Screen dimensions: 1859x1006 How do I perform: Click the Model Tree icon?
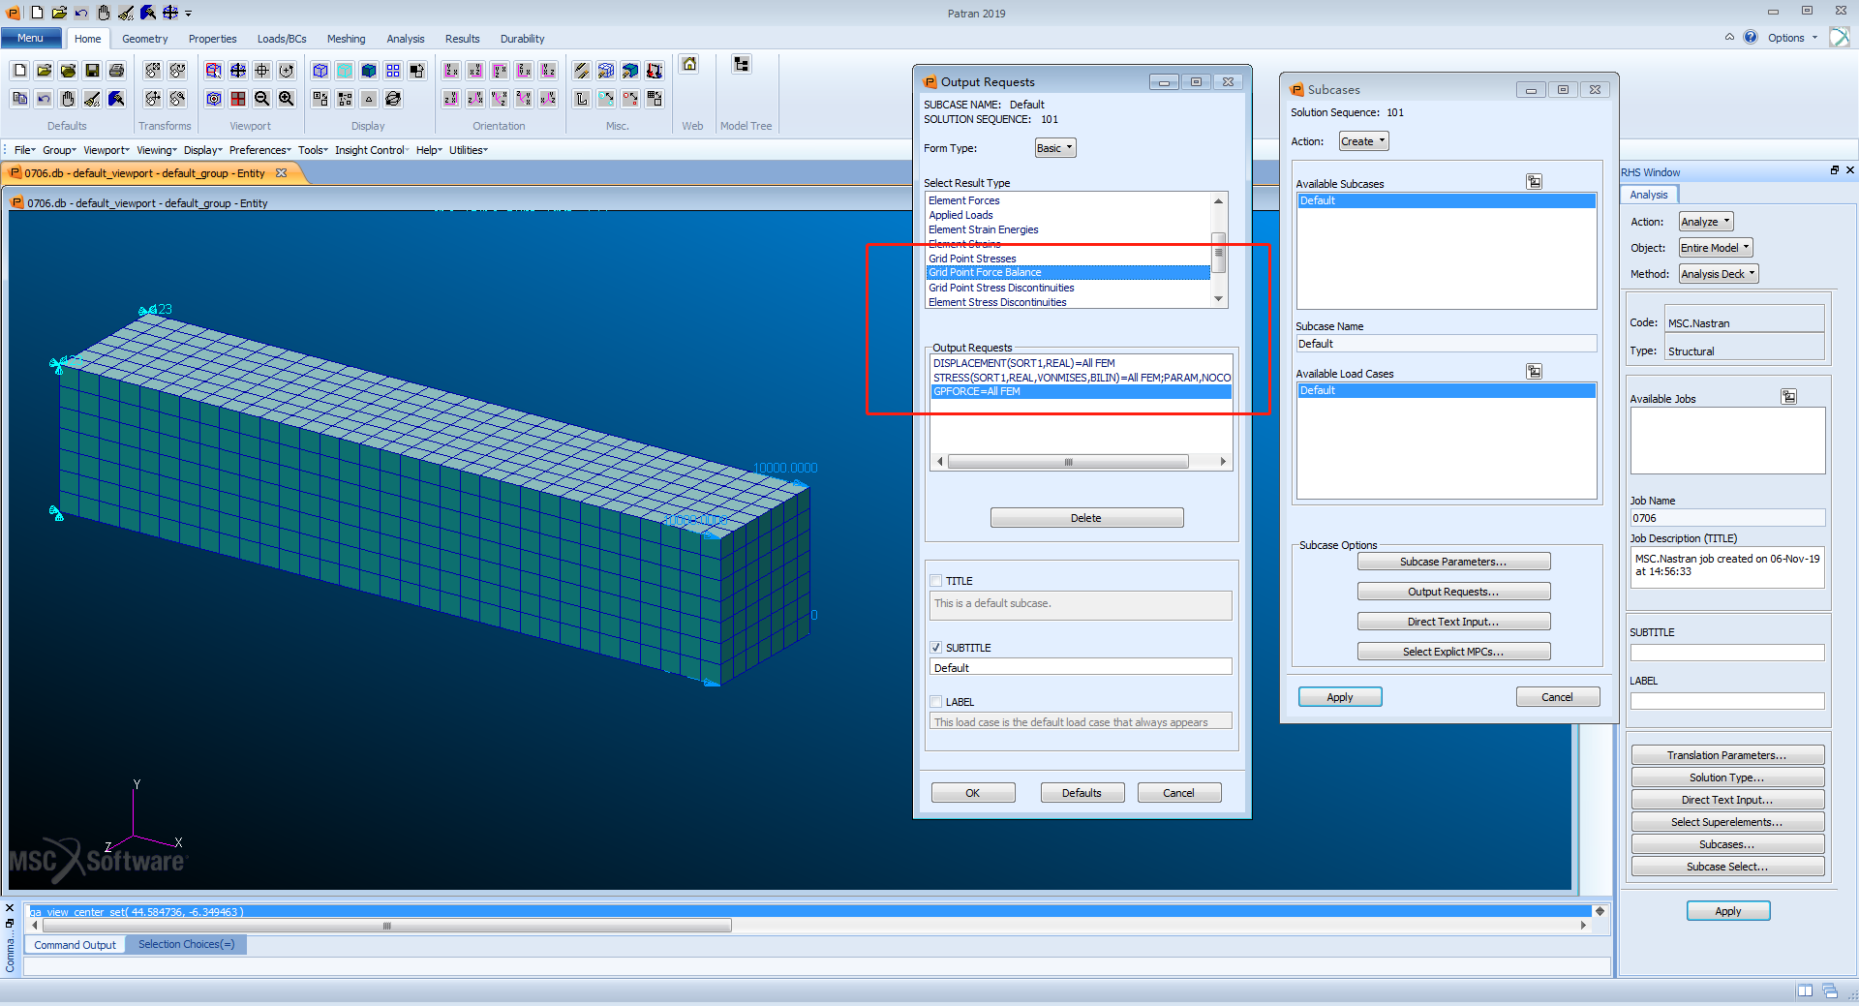(742, 65)
